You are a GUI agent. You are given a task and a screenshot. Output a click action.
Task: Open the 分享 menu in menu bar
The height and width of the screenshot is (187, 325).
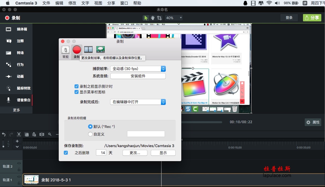pos(111,3)
